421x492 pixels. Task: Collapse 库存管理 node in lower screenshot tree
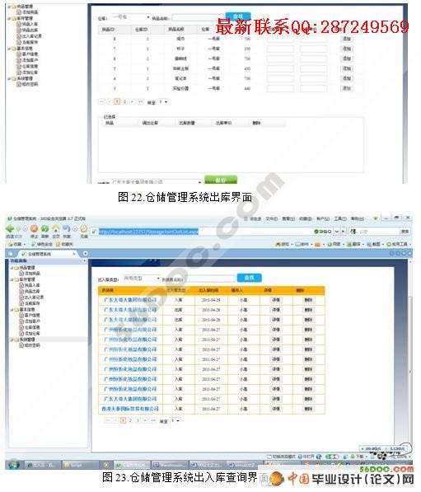12,279
